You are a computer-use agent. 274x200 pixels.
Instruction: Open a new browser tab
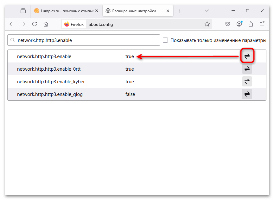(180, 10)
